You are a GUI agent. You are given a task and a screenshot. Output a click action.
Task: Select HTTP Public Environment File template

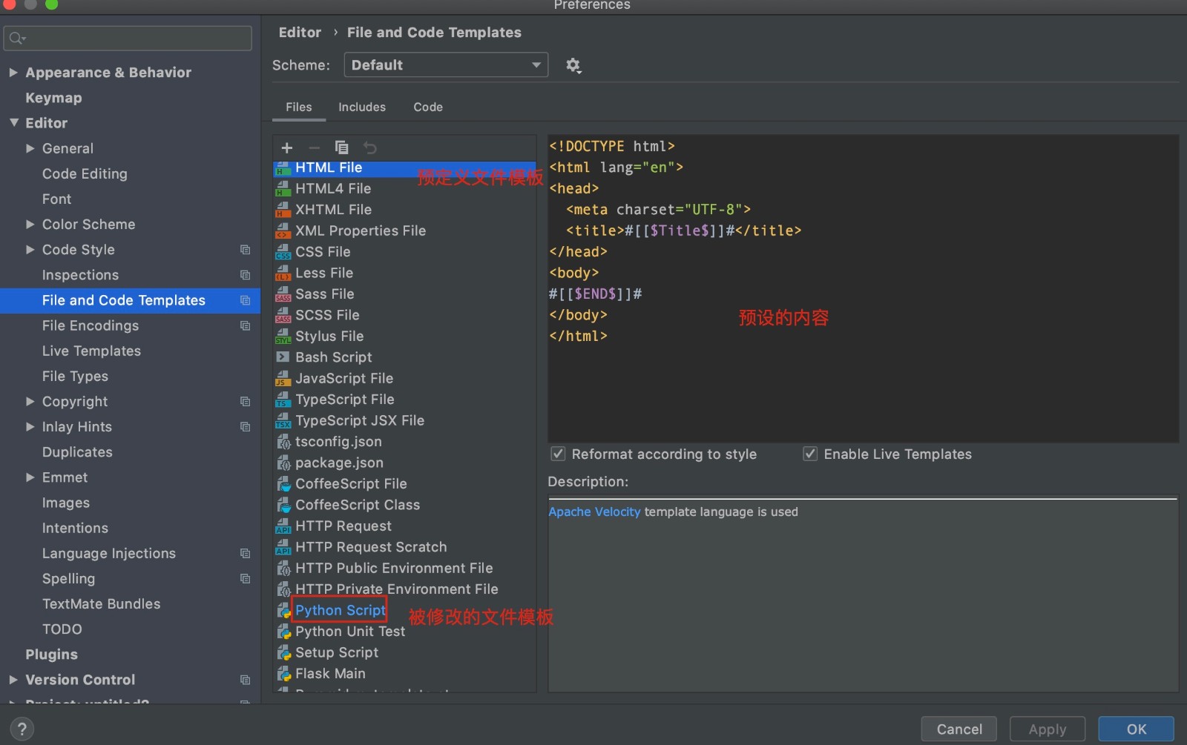point(394,568)
